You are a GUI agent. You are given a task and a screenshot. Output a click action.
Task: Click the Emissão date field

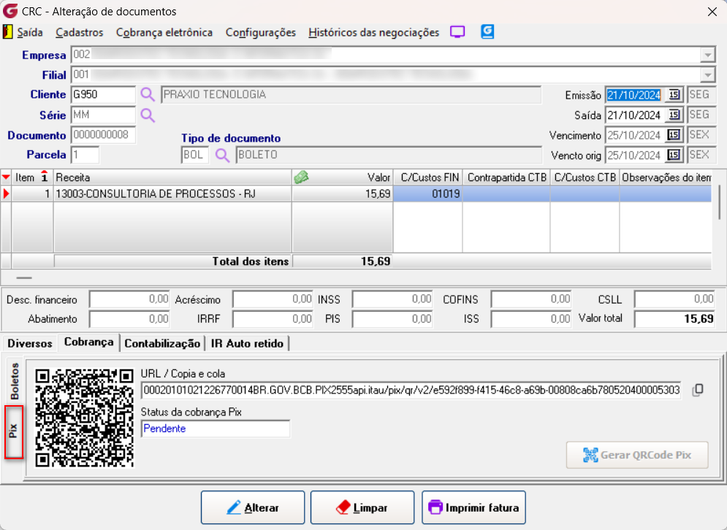pyautogui.click(x=635, y=94)
